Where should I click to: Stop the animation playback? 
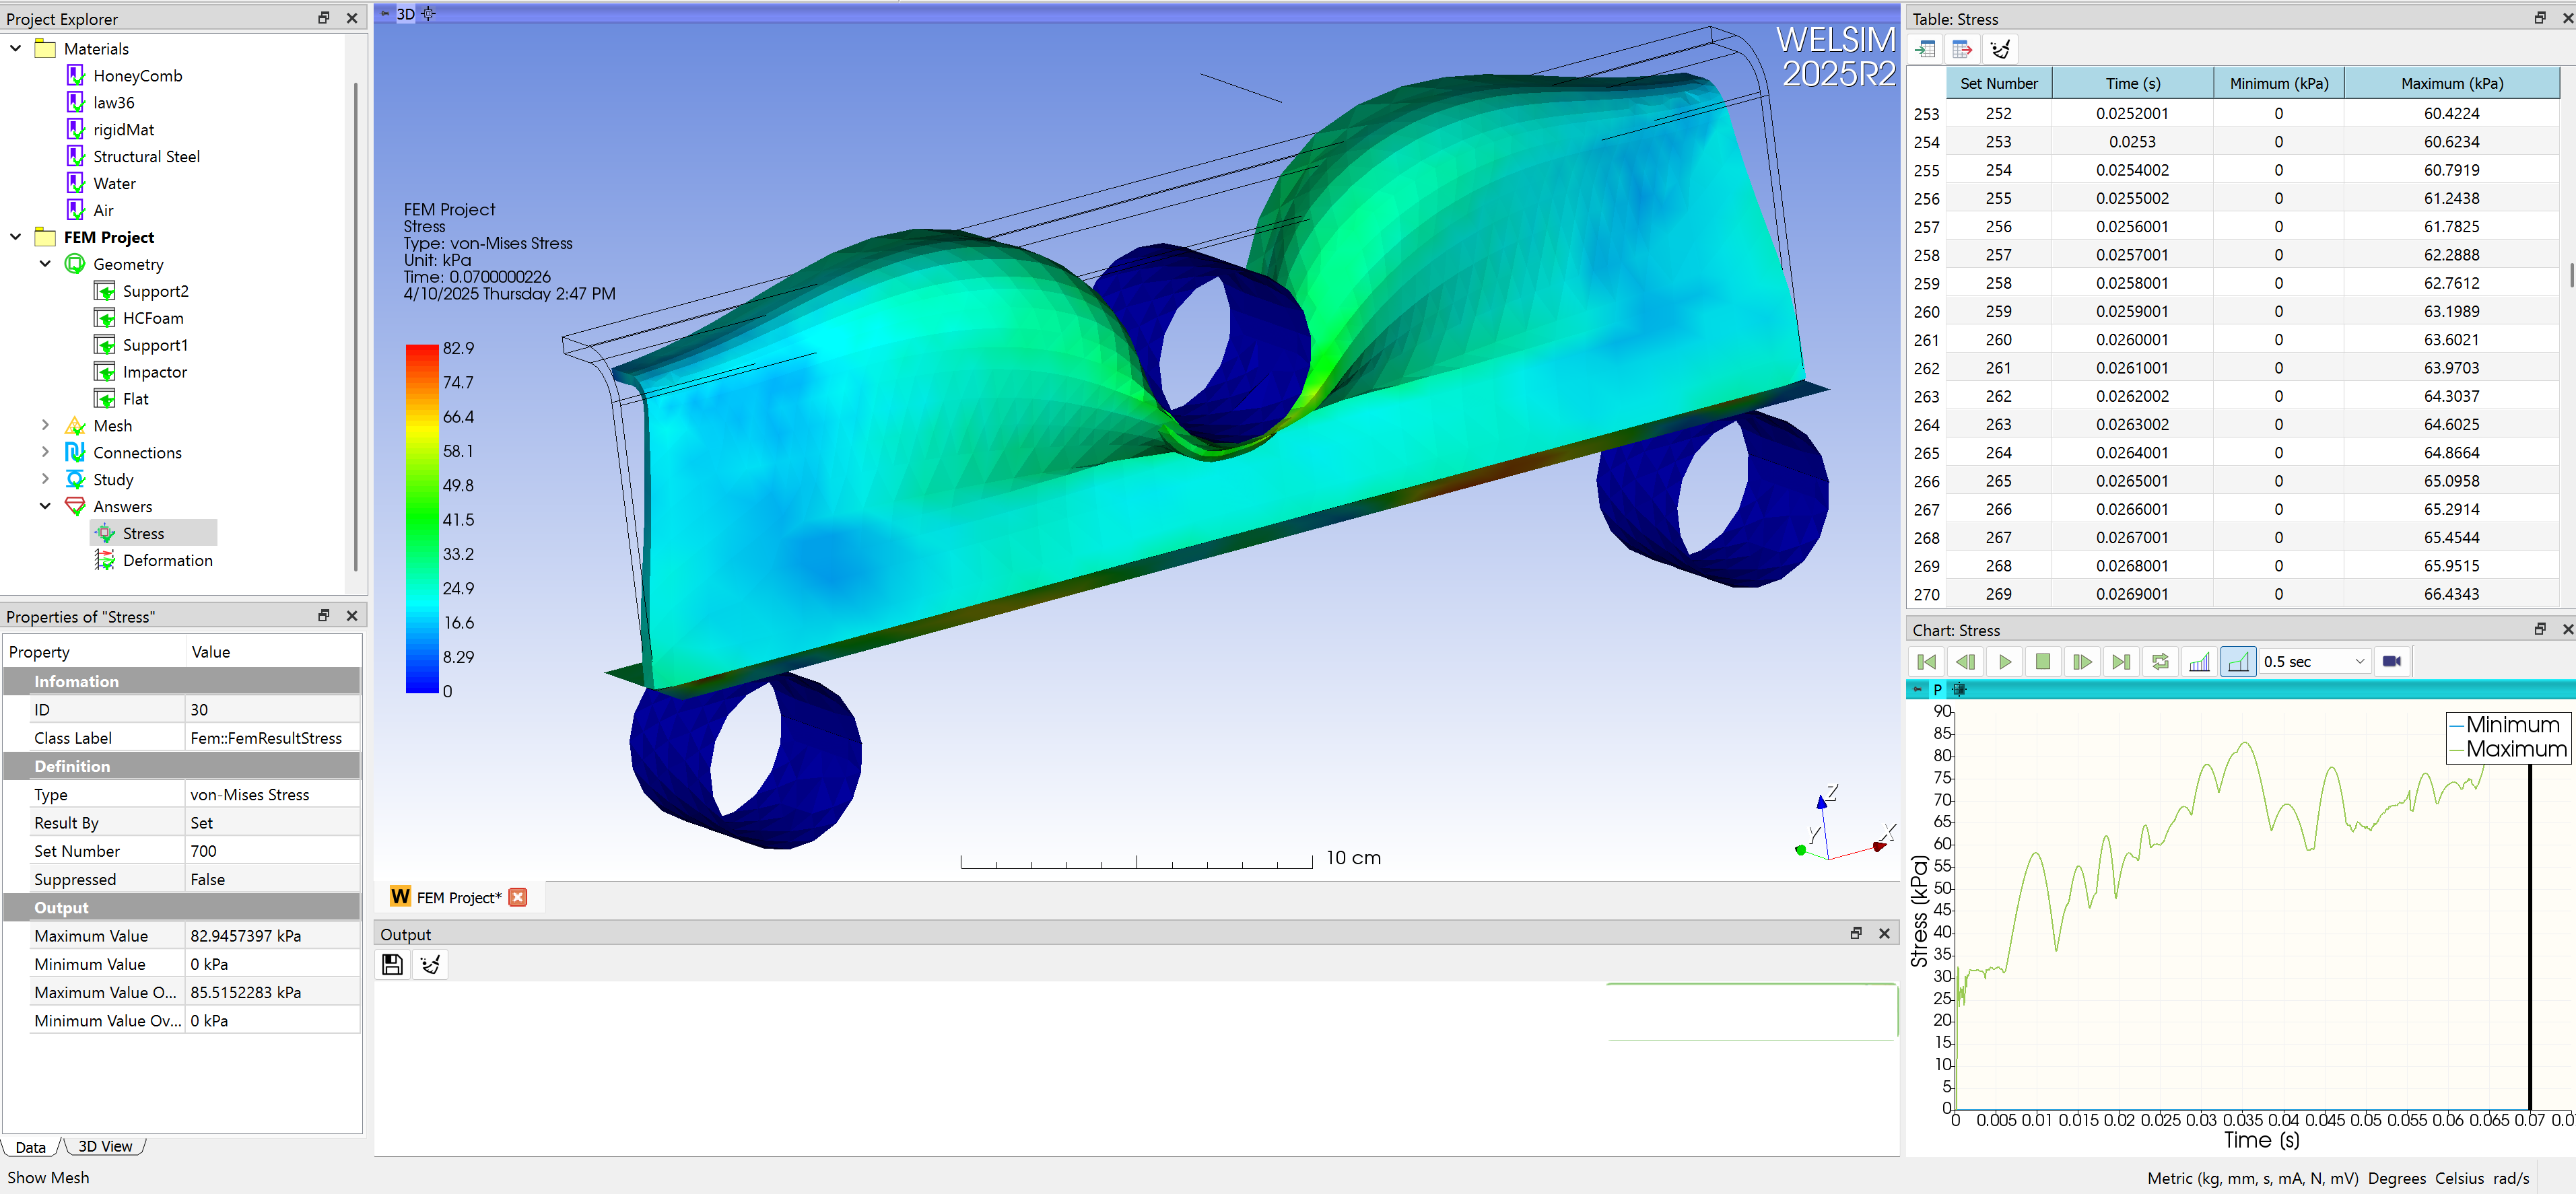point(2043,661)
